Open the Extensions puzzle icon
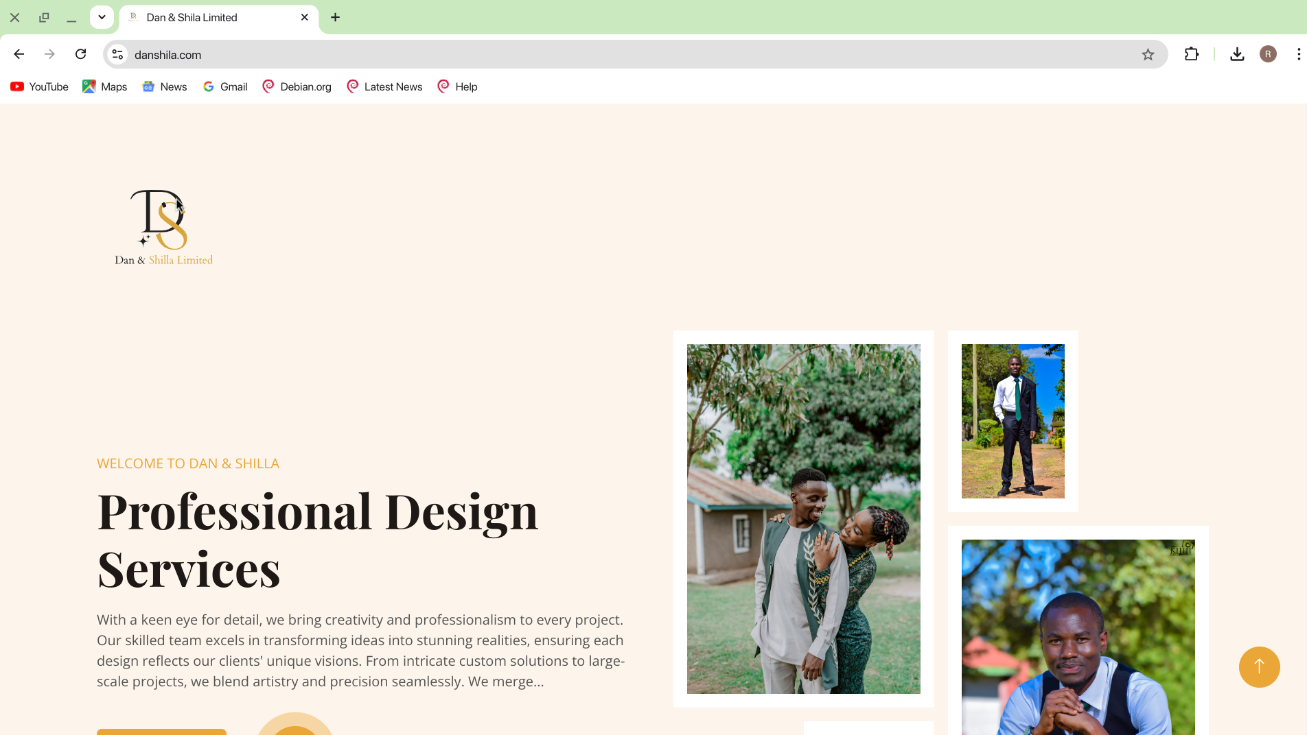This screenshot has height=735, width=1307. (1192, 54)
